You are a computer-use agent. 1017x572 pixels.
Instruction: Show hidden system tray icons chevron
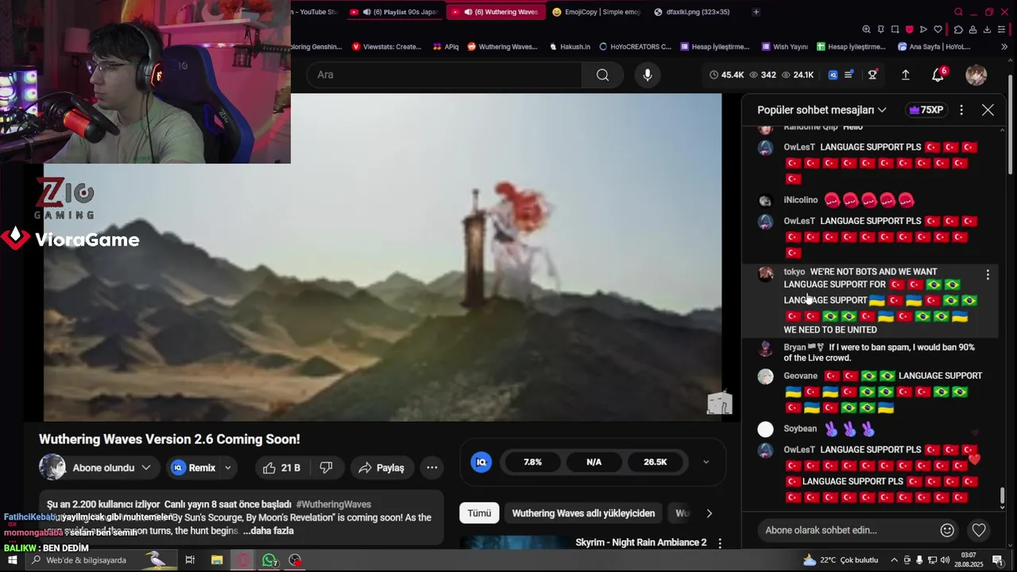[894, 560]
